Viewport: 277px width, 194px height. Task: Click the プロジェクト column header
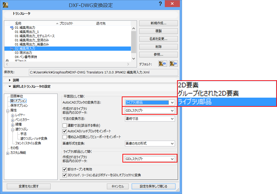[x=77, y=23]
